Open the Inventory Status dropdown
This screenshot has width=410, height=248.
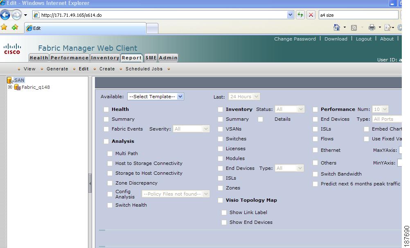click(x=289, y=109)
